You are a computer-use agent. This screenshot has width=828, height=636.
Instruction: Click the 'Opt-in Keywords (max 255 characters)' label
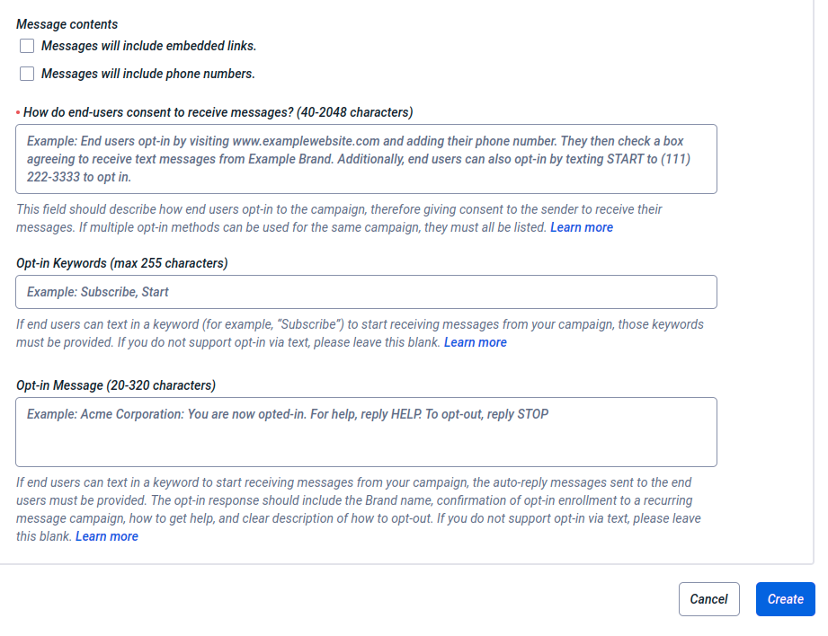[x=121, y=263]
